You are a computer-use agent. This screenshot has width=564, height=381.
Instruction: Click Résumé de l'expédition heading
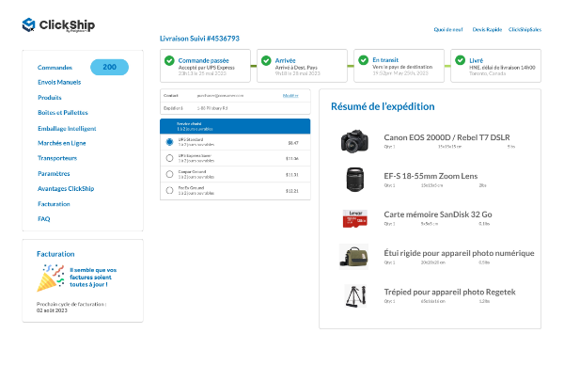(x=383, y=106)
